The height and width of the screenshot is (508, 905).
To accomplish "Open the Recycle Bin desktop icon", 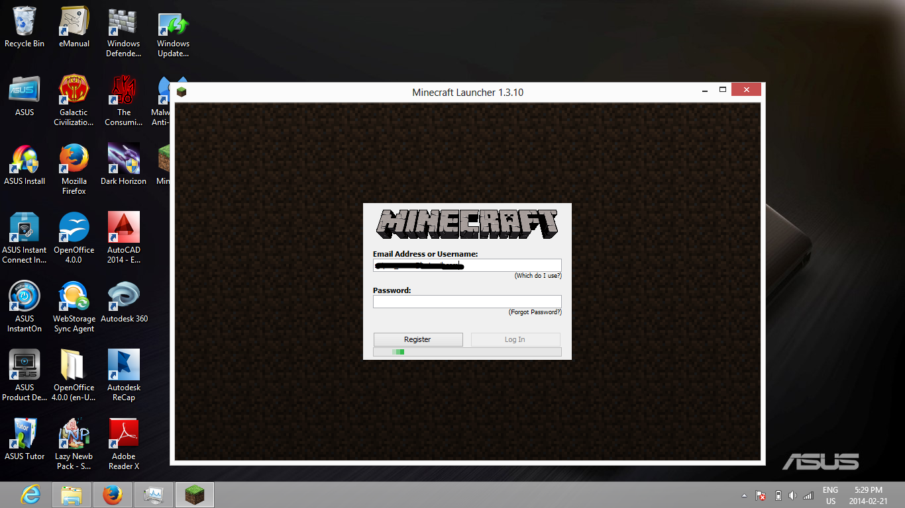I will tap(25, 27).
